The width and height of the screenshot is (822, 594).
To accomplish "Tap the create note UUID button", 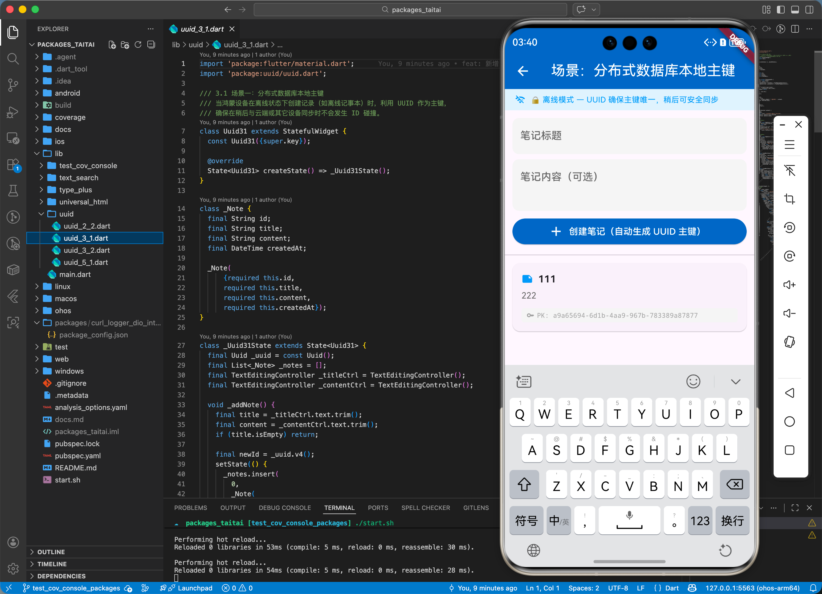I will [629, 231].
